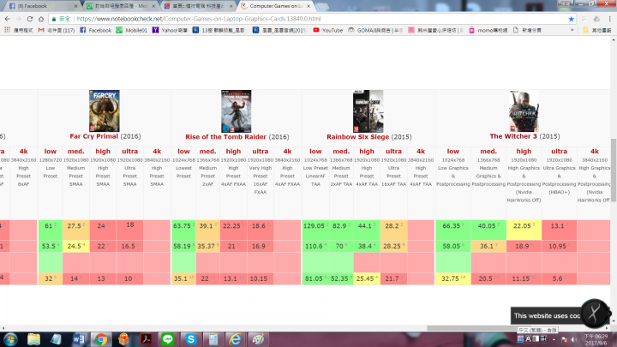Viewport: 617px width, 347px height.
Task: Open the LINE app from the taskbar
Action: point(168,339)
